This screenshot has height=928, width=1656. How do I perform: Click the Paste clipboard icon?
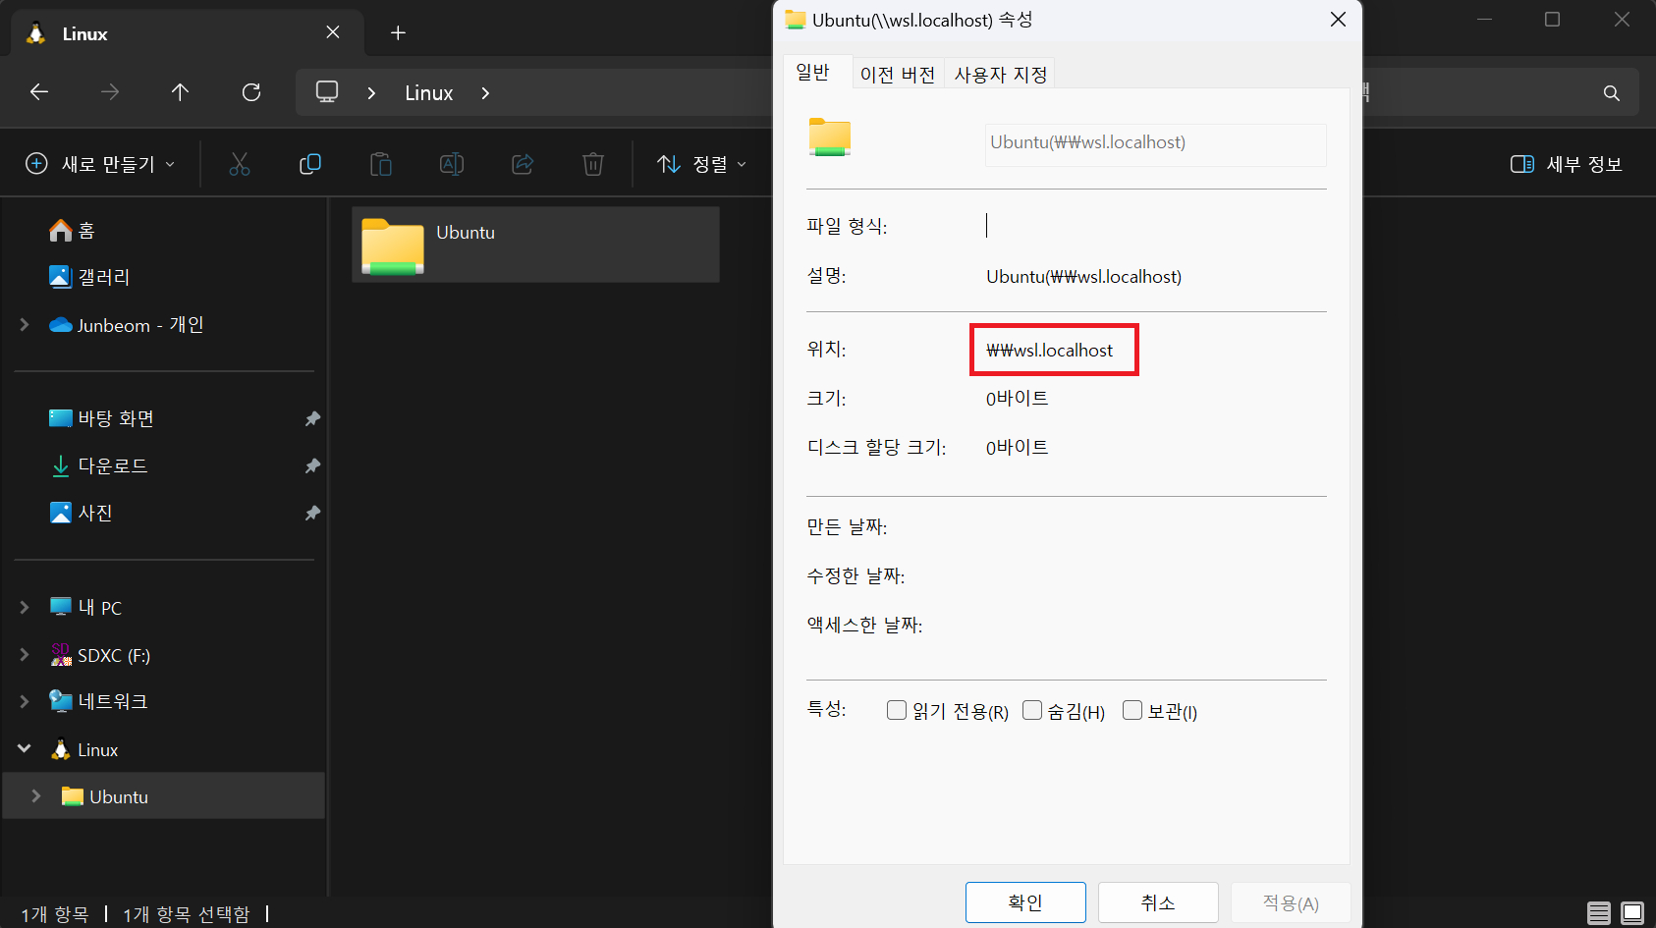point(381,164)
